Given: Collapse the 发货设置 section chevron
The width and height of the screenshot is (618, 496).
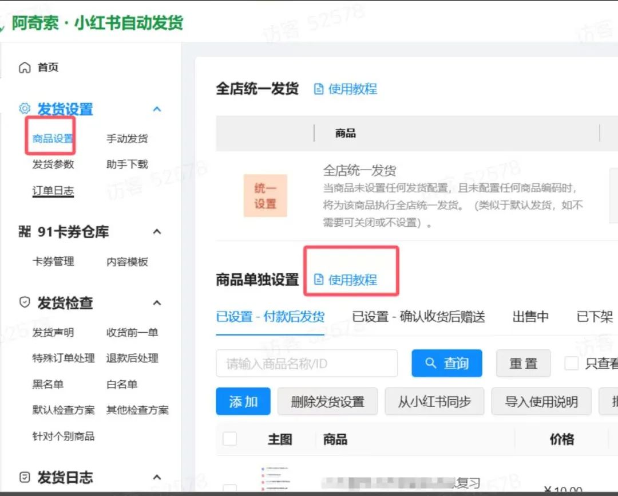Looking at the screenshot, I should click(x=157, y=109).
